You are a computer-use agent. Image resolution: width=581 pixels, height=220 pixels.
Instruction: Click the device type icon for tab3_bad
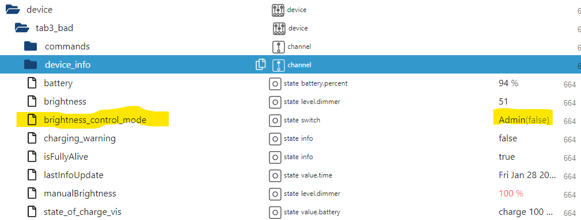(279, 28)
